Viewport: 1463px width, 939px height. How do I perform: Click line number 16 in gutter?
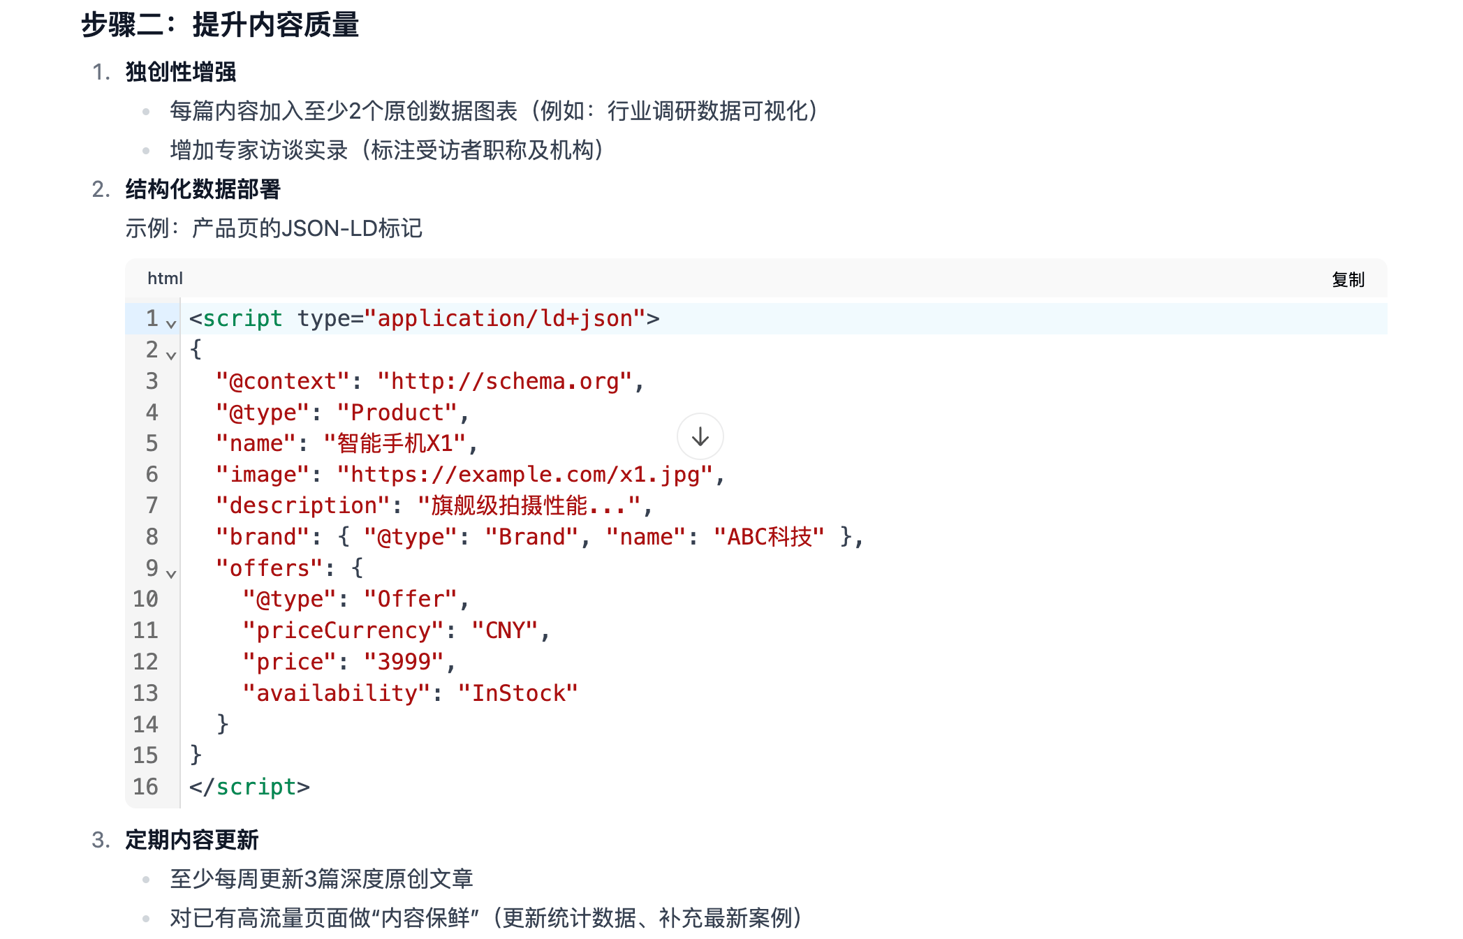145,787
